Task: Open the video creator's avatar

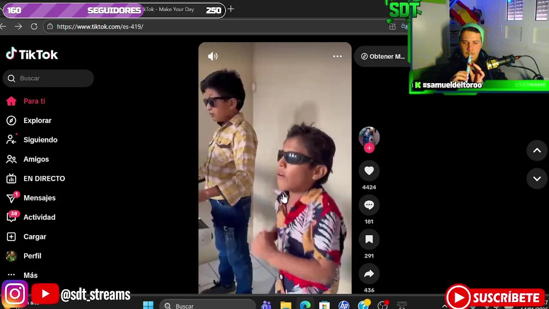Action: coord(369,137)
